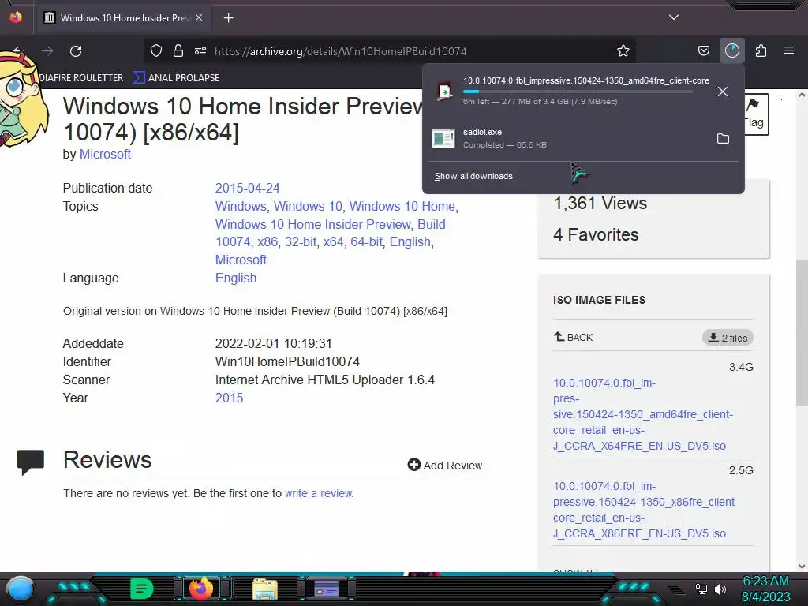Screen dimensions: 808x606
Task: Click the forward navigation arrow
Action: click(47, 51)
